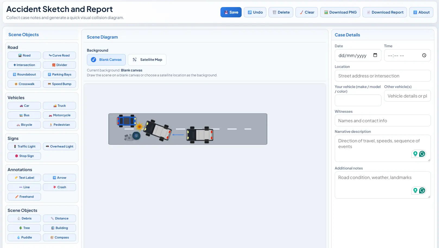This screenshot has width=439, height=248.
Task: Insert a Compass object
Action: pos(59,237)
